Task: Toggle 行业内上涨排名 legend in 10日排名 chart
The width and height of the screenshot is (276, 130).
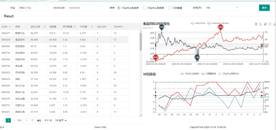Action: pyautogui.click(x=189, y=74)
